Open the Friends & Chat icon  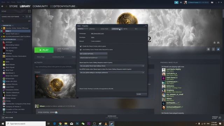tap(220, 118)
